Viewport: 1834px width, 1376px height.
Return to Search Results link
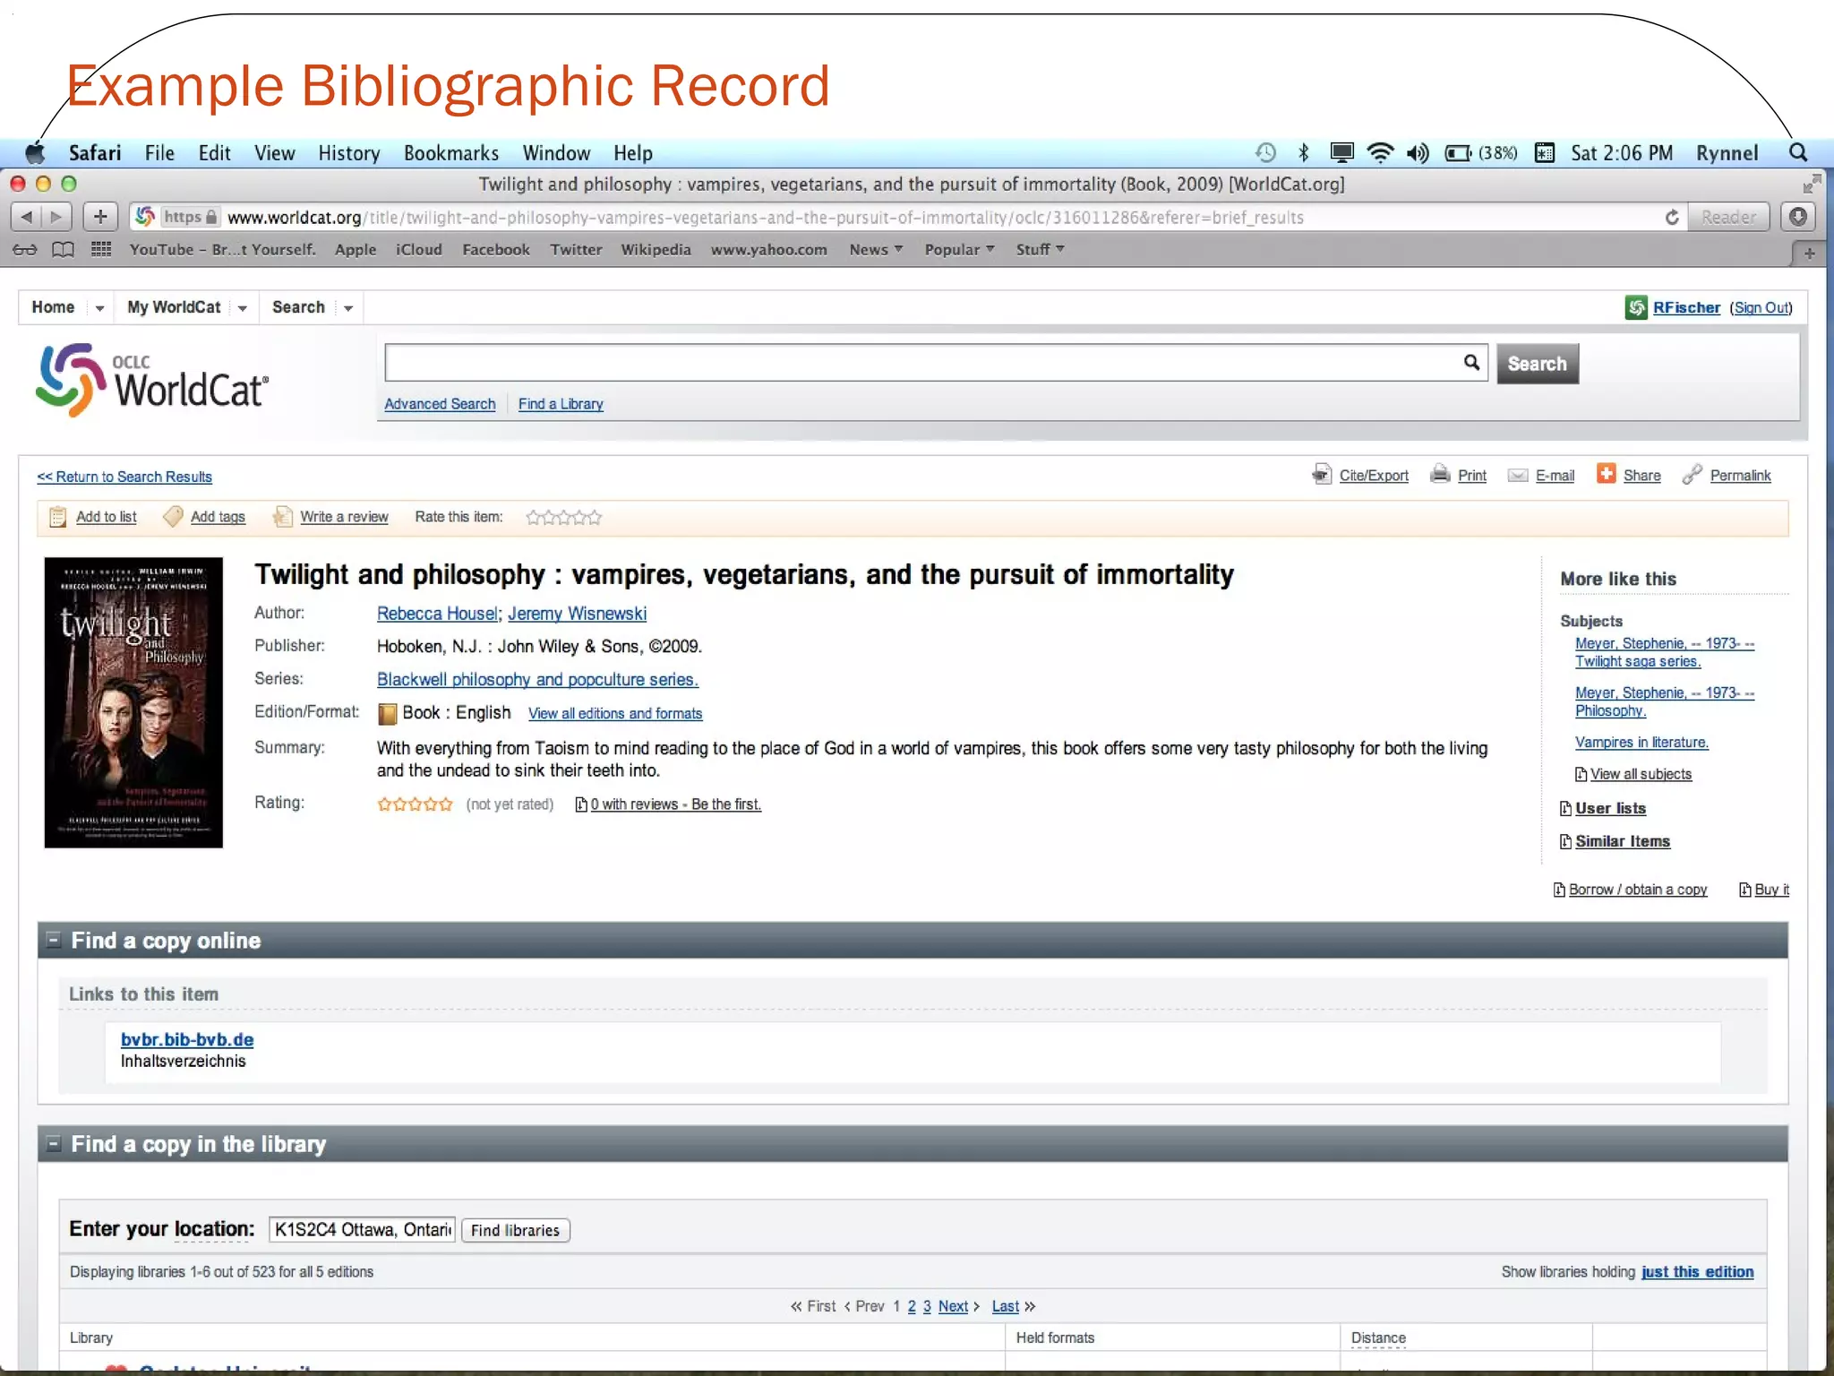[124, 477]
